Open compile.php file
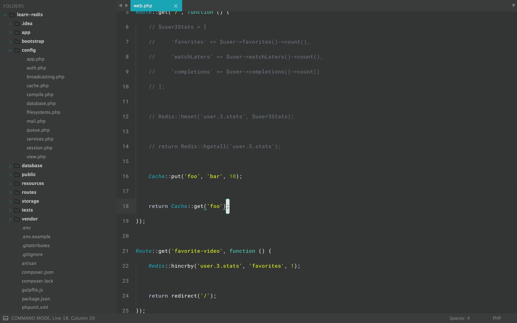The height and width of the screenshot is (323, 517). 40,95
